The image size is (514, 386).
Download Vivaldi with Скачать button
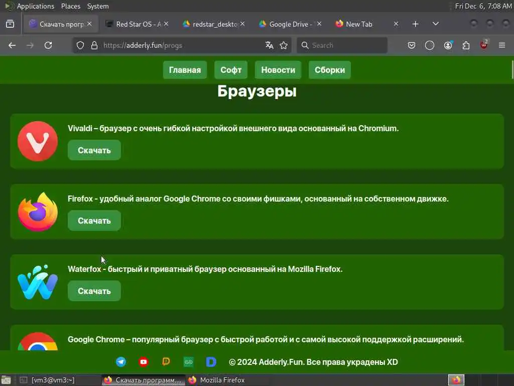pos(94,150)
